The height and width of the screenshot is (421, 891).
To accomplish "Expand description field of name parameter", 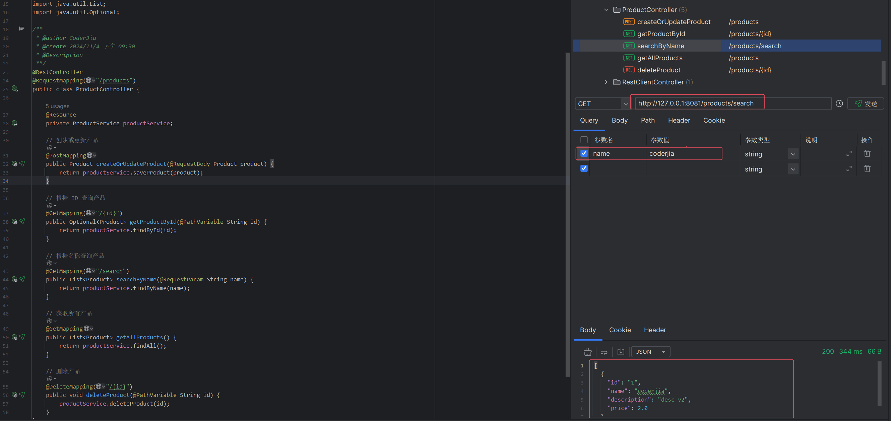I will click(849, 153).
